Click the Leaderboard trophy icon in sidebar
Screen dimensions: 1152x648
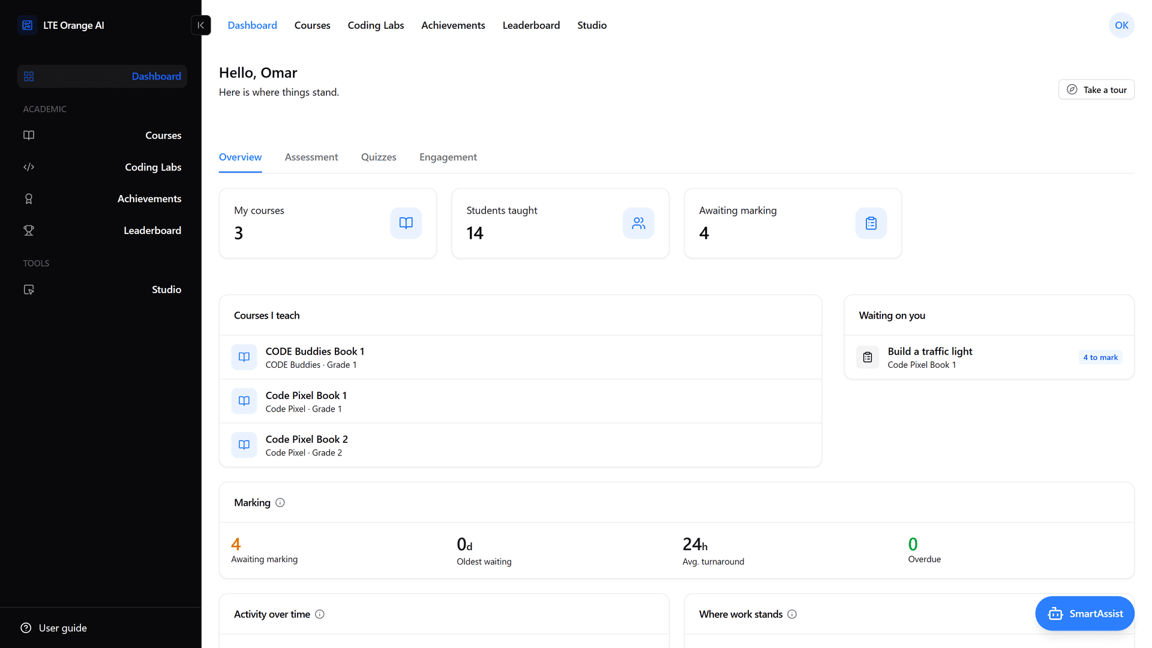(29, 230)
